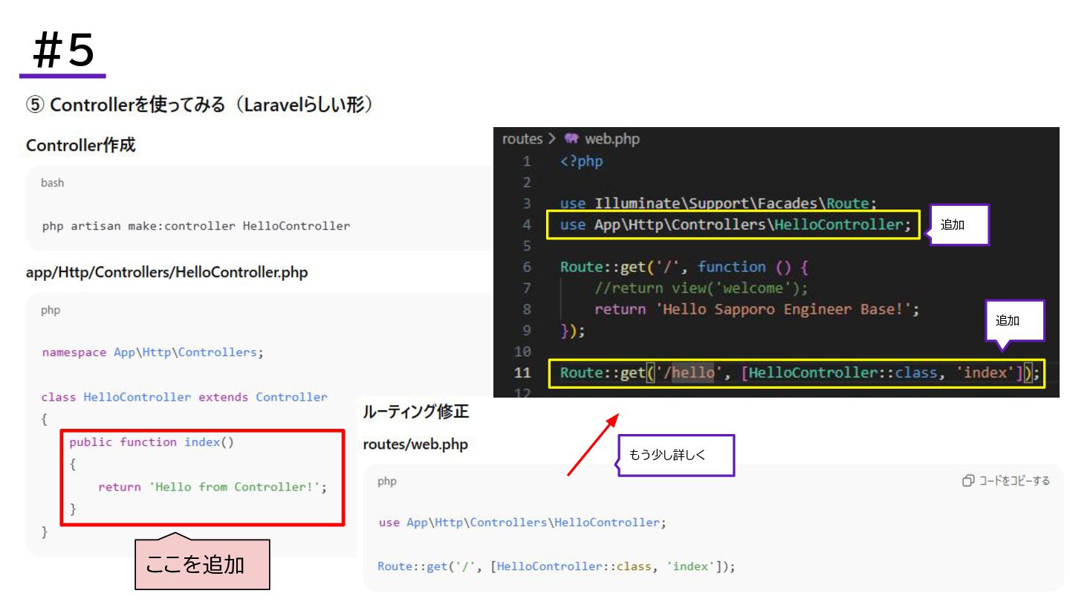This screenshot has width=1070, height=602.
Task: Click the PHP elephant icon beside web.php
Action: pyautogui.click(x=571, y=139)
